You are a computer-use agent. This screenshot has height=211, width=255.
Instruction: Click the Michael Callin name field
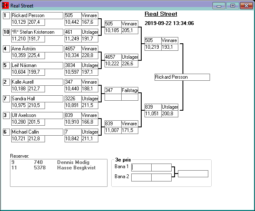point(36,132)
